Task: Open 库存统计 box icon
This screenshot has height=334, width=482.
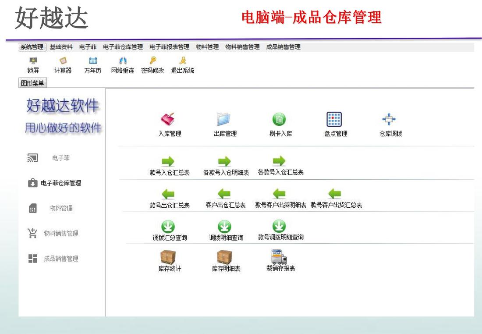Action: click(x=169, y=257)
